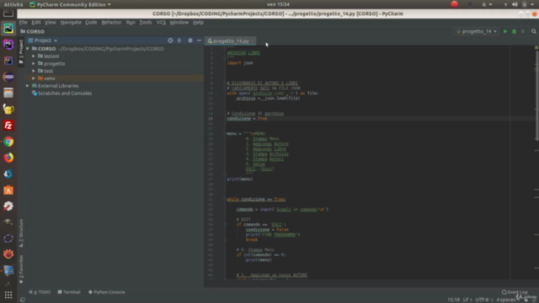Open PyCharm Community Edition app menu

[70, 4]
